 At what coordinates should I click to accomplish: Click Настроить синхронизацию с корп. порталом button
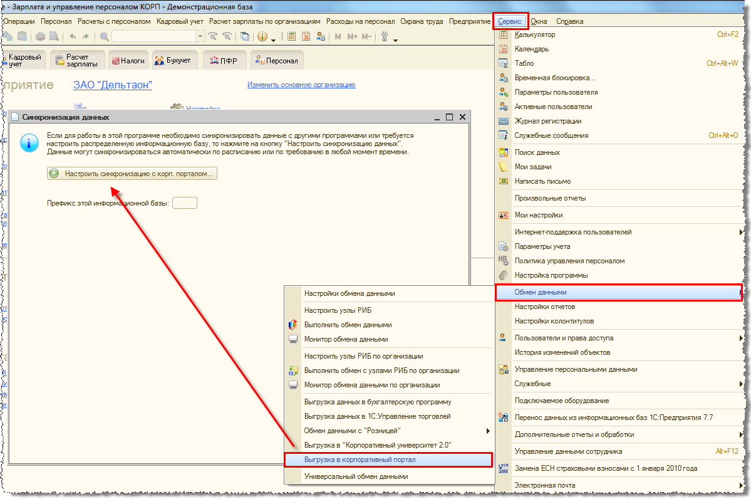[x=132, y=174]
